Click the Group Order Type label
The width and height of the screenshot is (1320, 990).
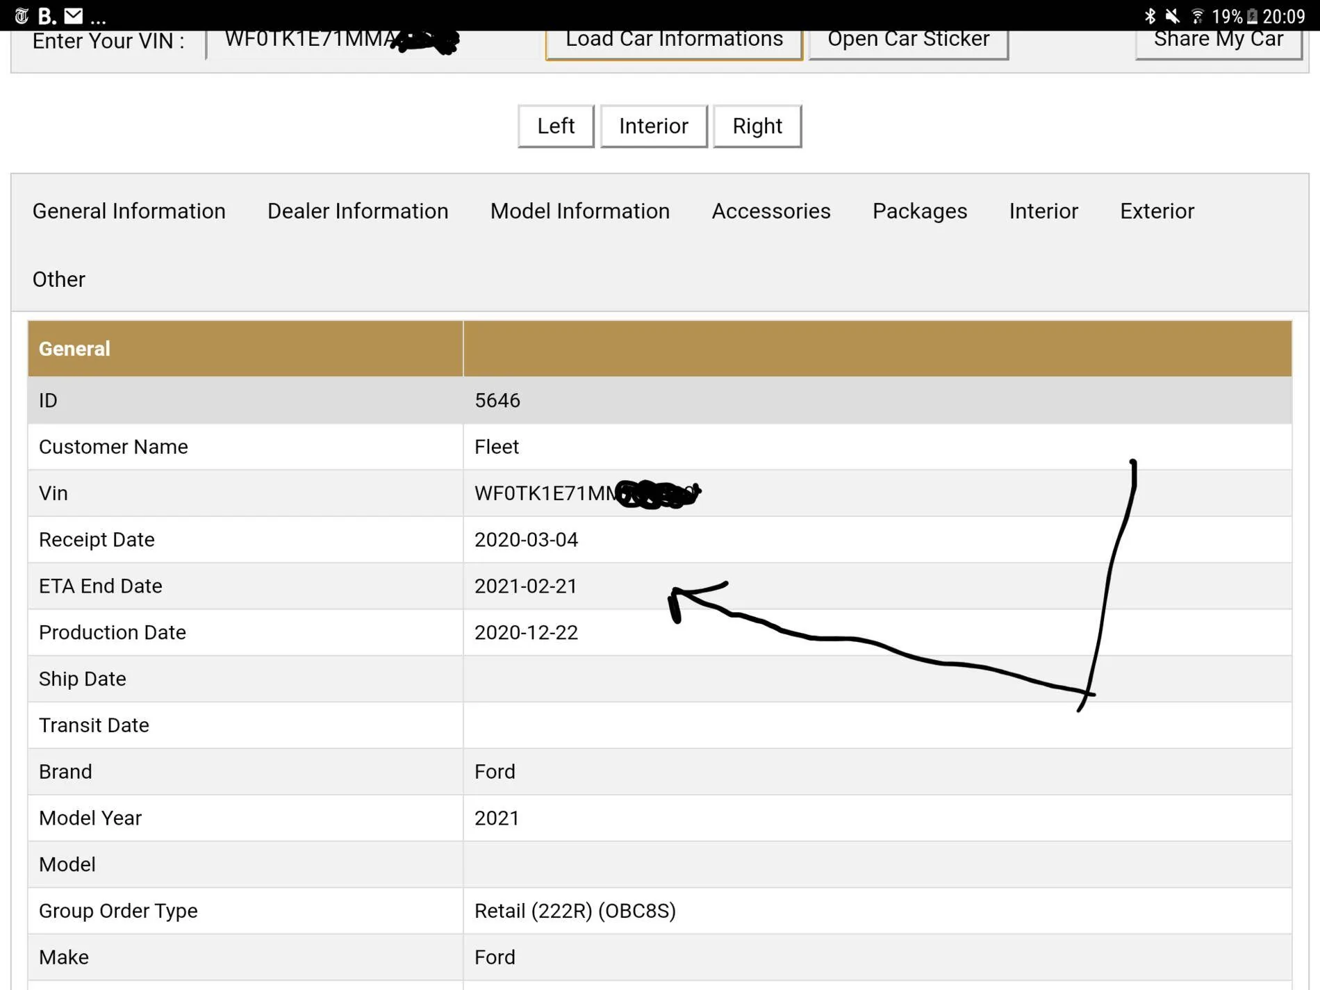(x=118, y=911)
